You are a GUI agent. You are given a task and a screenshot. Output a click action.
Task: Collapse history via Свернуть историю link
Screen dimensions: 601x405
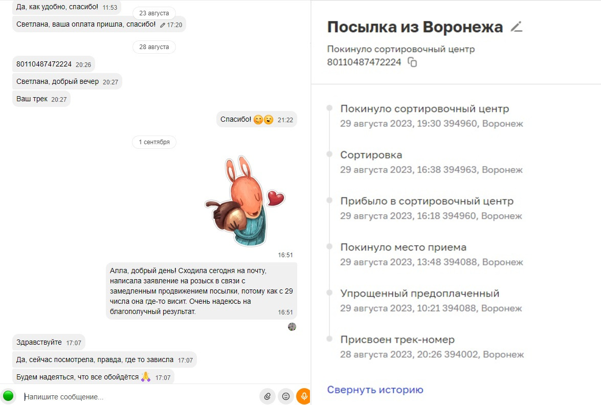point(375,390)
